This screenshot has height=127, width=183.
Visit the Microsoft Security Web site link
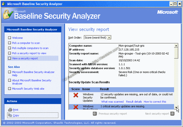pyautogui.click(x=28, y=89)
